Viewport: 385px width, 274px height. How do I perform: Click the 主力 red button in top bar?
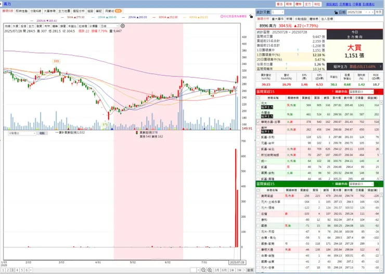[307, 4]
